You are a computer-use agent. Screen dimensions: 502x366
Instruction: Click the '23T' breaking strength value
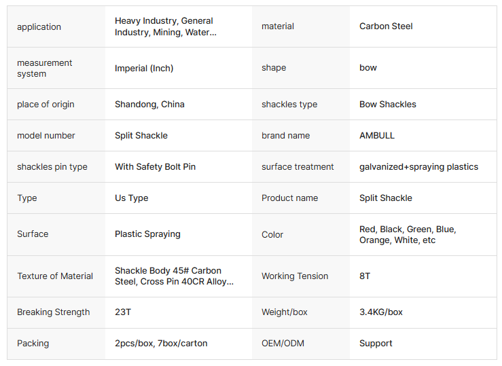(x=122, y=312)
